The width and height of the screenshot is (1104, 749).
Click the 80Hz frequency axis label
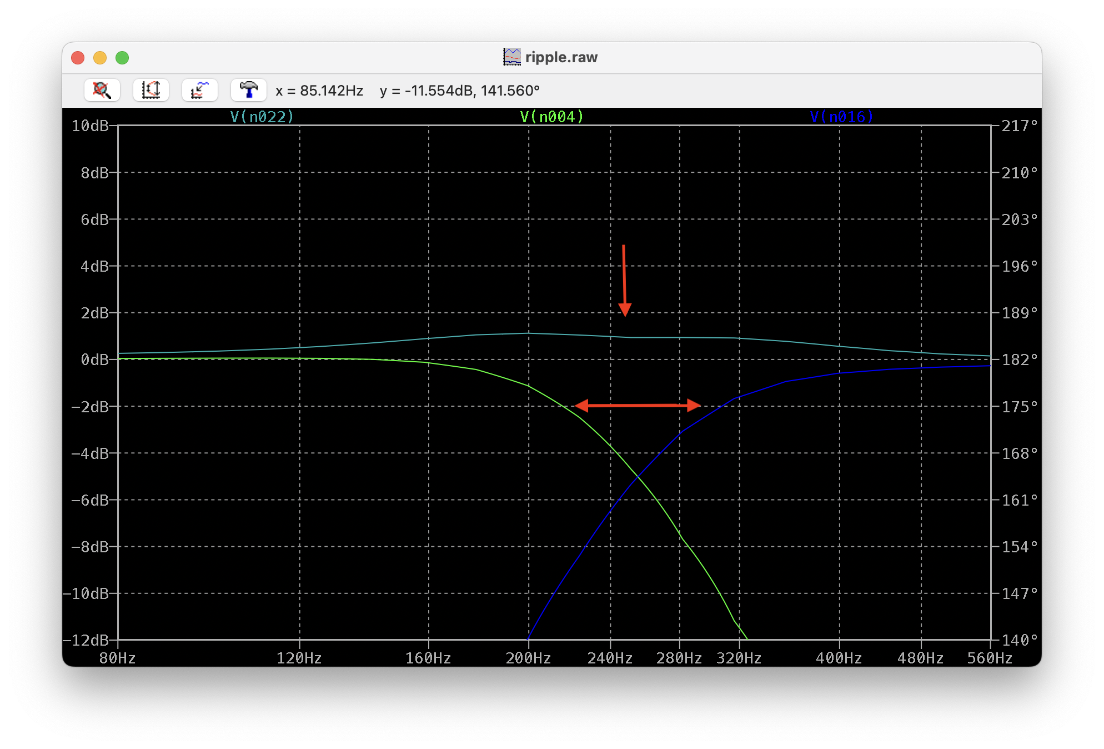coord(117,658)
